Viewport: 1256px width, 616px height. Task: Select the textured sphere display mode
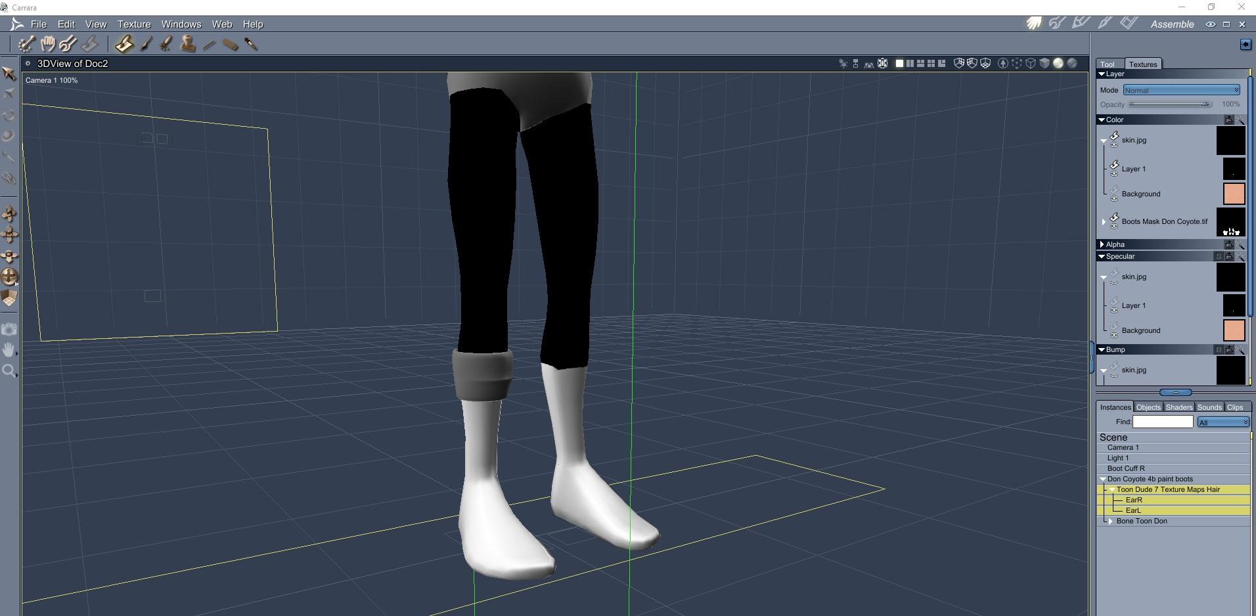[x=1072, y=64]
